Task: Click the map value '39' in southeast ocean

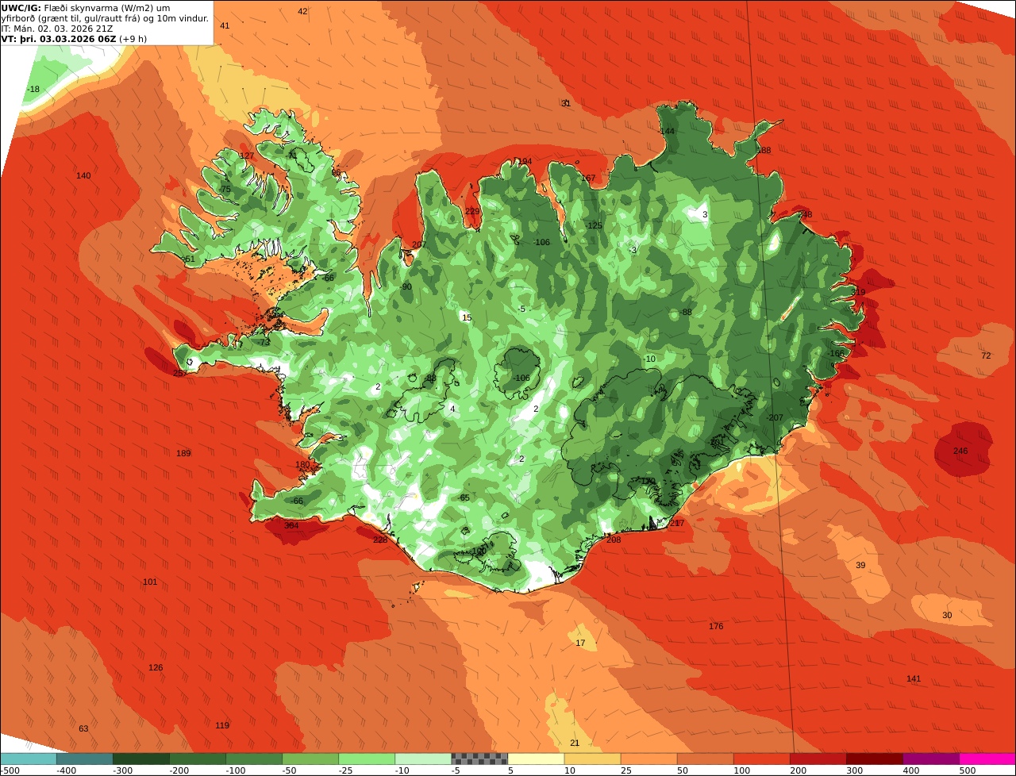Action: coord(860,565)
